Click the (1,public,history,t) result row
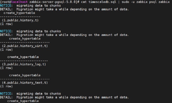The width and height of the screenshot is (172, 103). pos(20,20)
